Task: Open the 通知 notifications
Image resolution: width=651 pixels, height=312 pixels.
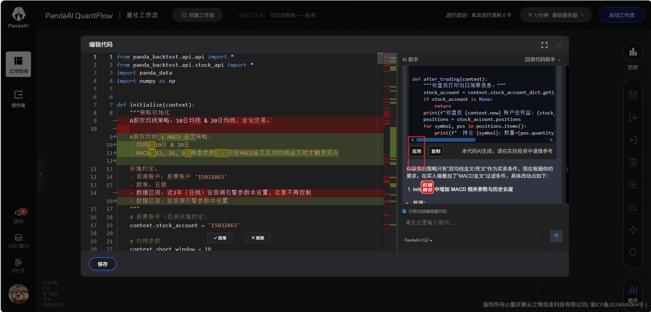Action: tap(18, 216)
